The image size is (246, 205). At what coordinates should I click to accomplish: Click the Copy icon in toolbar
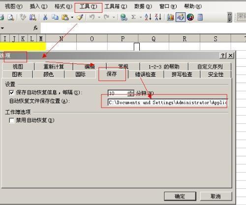(55, 17)
